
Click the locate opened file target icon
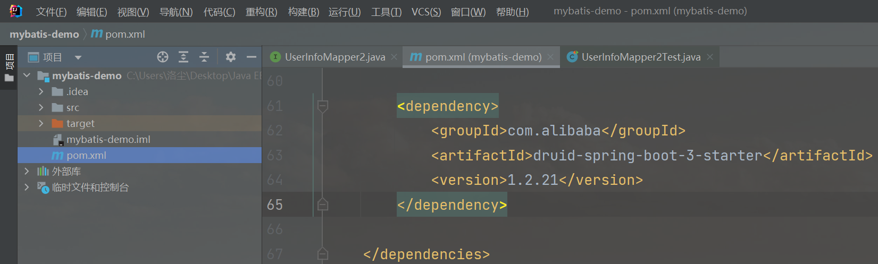pos(163,57)
